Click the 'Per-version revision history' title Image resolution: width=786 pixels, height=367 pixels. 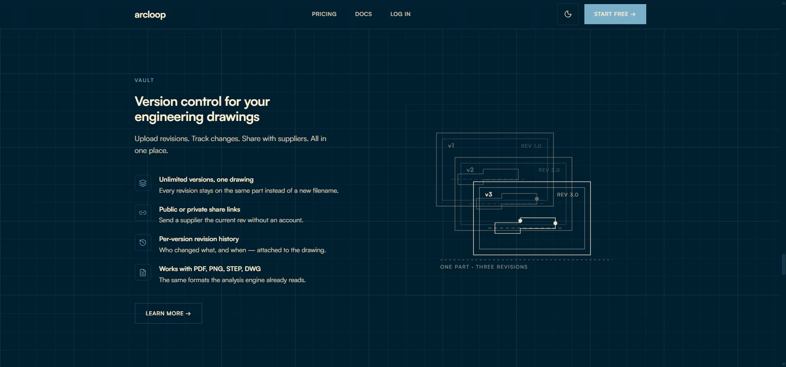coord(199,239)
